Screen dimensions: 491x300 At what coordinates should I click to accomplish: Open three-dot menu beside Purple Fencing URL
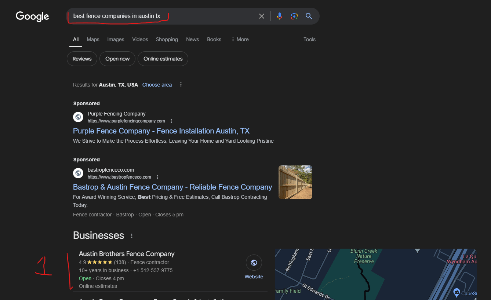(171, 121)
